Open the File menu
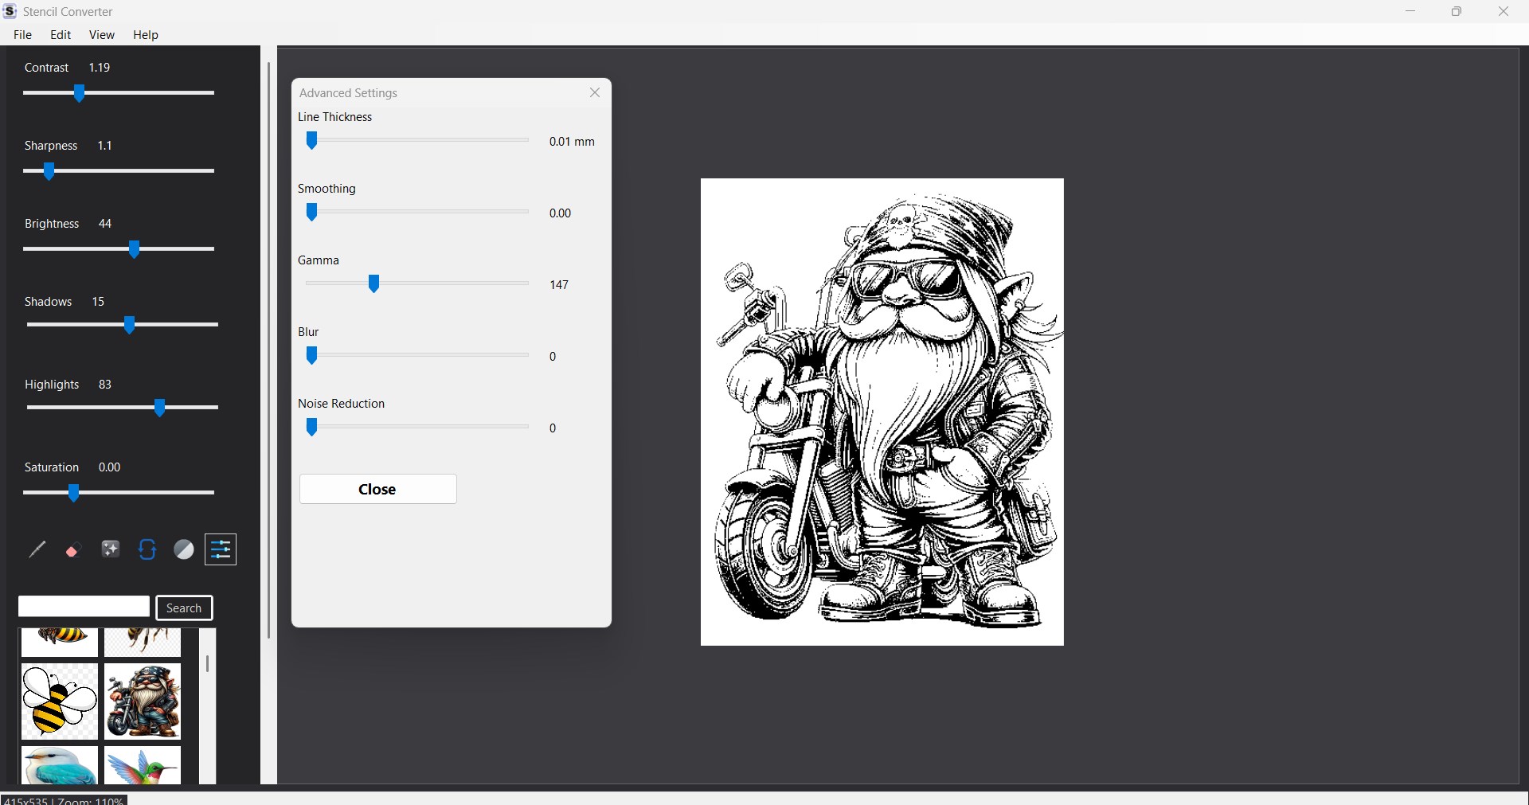Screen dimensions: 1529x805 (x=22, y=34)
